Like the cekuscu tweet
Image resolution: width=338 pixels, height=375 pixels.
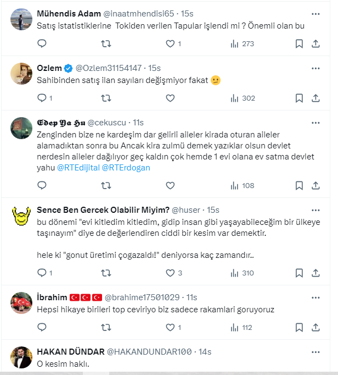pyautogui.click(x=170, y=186)
